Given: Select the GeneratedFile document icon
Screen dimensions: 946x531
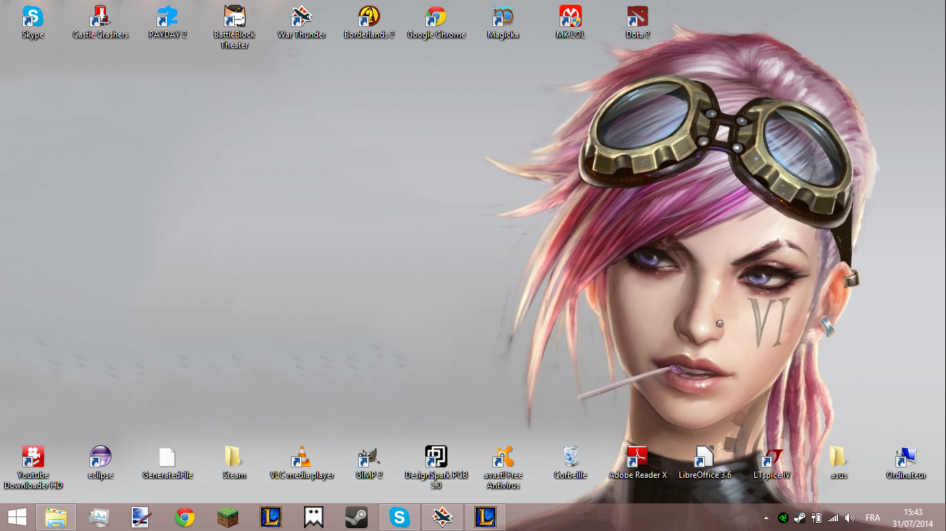Looking at the screenshot, I should pos(168,463).
